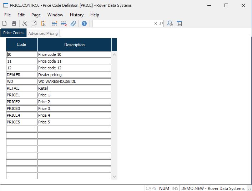Click the New record icon
252x191 pixels.
pos(5,23)
